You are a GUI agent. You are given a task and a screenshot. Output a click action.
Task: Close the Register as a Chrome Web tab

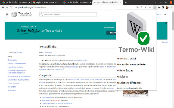60,2
